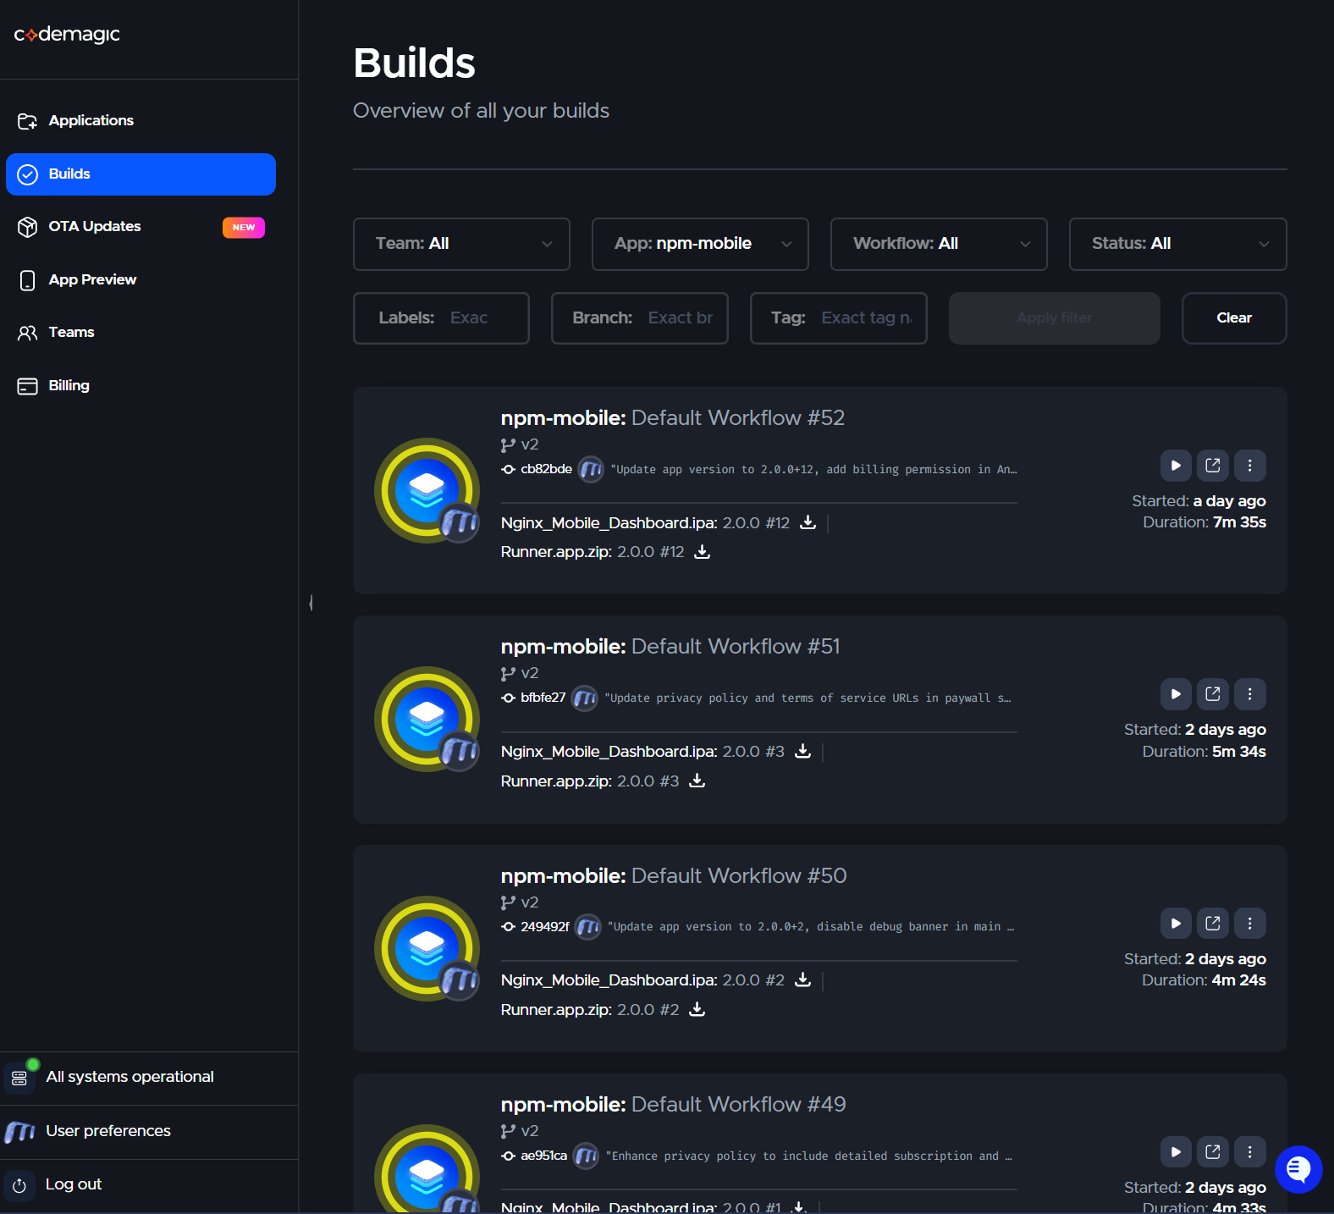Collapse the sidebar with the edge handle
1334x1214 pixels.
coord(311,603)
